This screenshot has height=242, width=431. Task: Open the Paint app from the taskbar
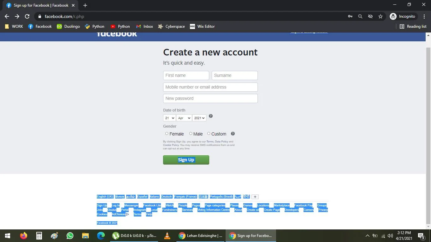pos(55,236)
